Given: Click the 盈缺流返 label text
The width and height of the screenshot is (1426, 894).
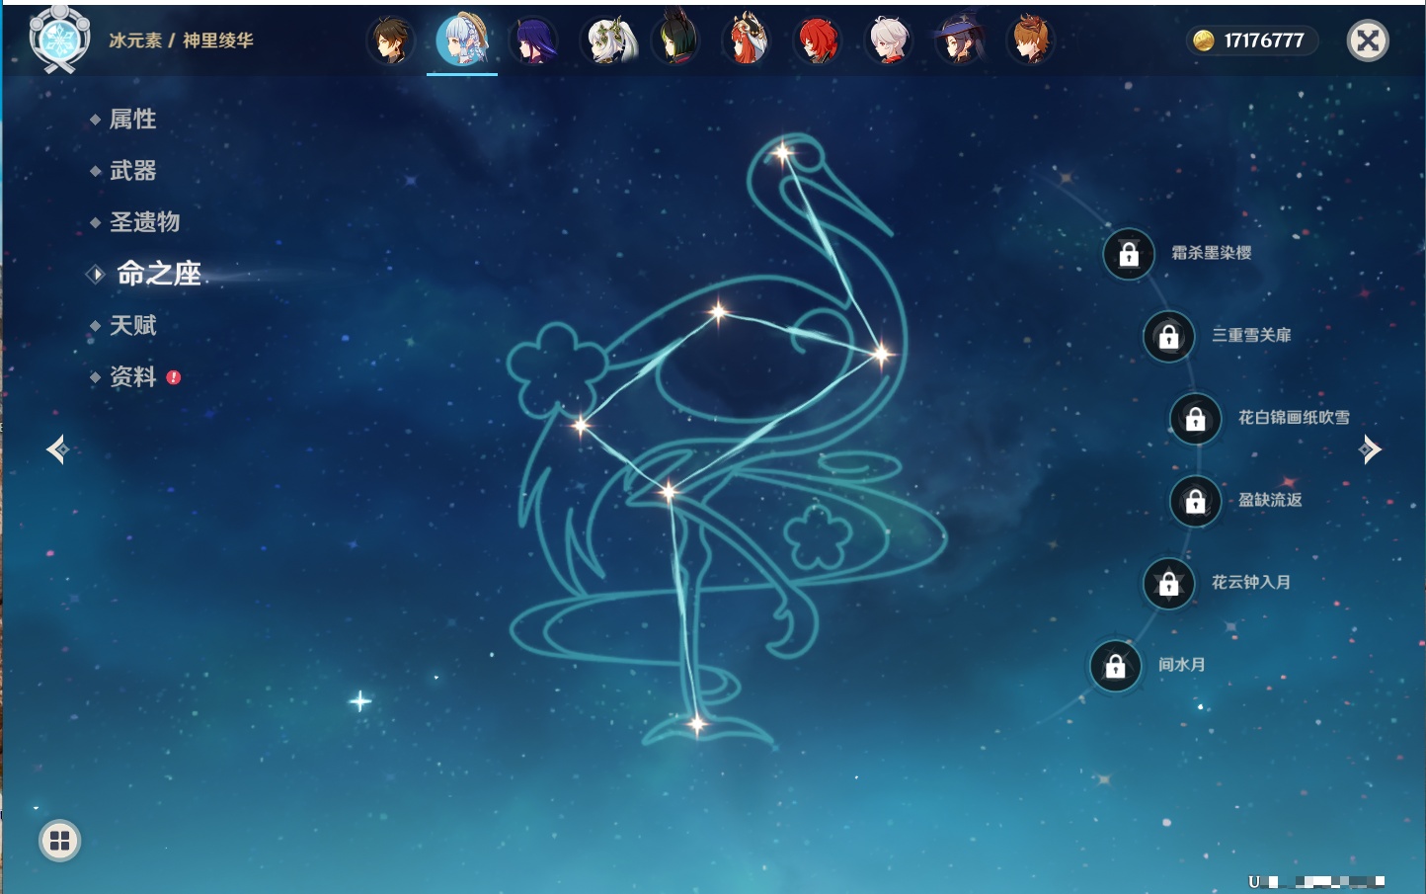Looking at the screenshot, I should [1270, 500].
